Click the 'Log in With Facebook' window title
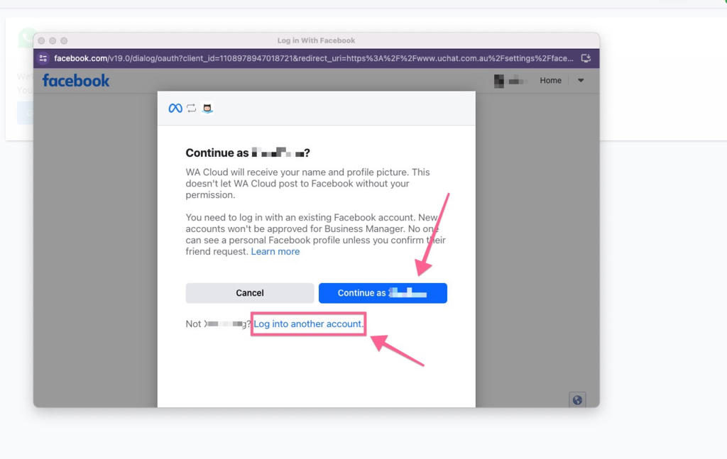The image size is (727, 459). tap(316, 40)
